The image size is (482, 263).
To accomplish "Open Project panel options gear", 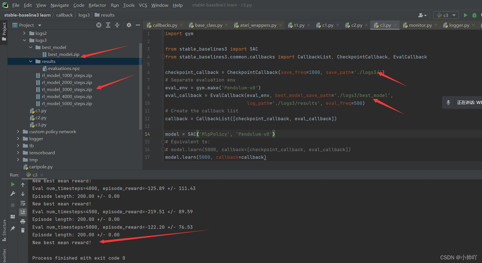I will (x=129, y=25).
